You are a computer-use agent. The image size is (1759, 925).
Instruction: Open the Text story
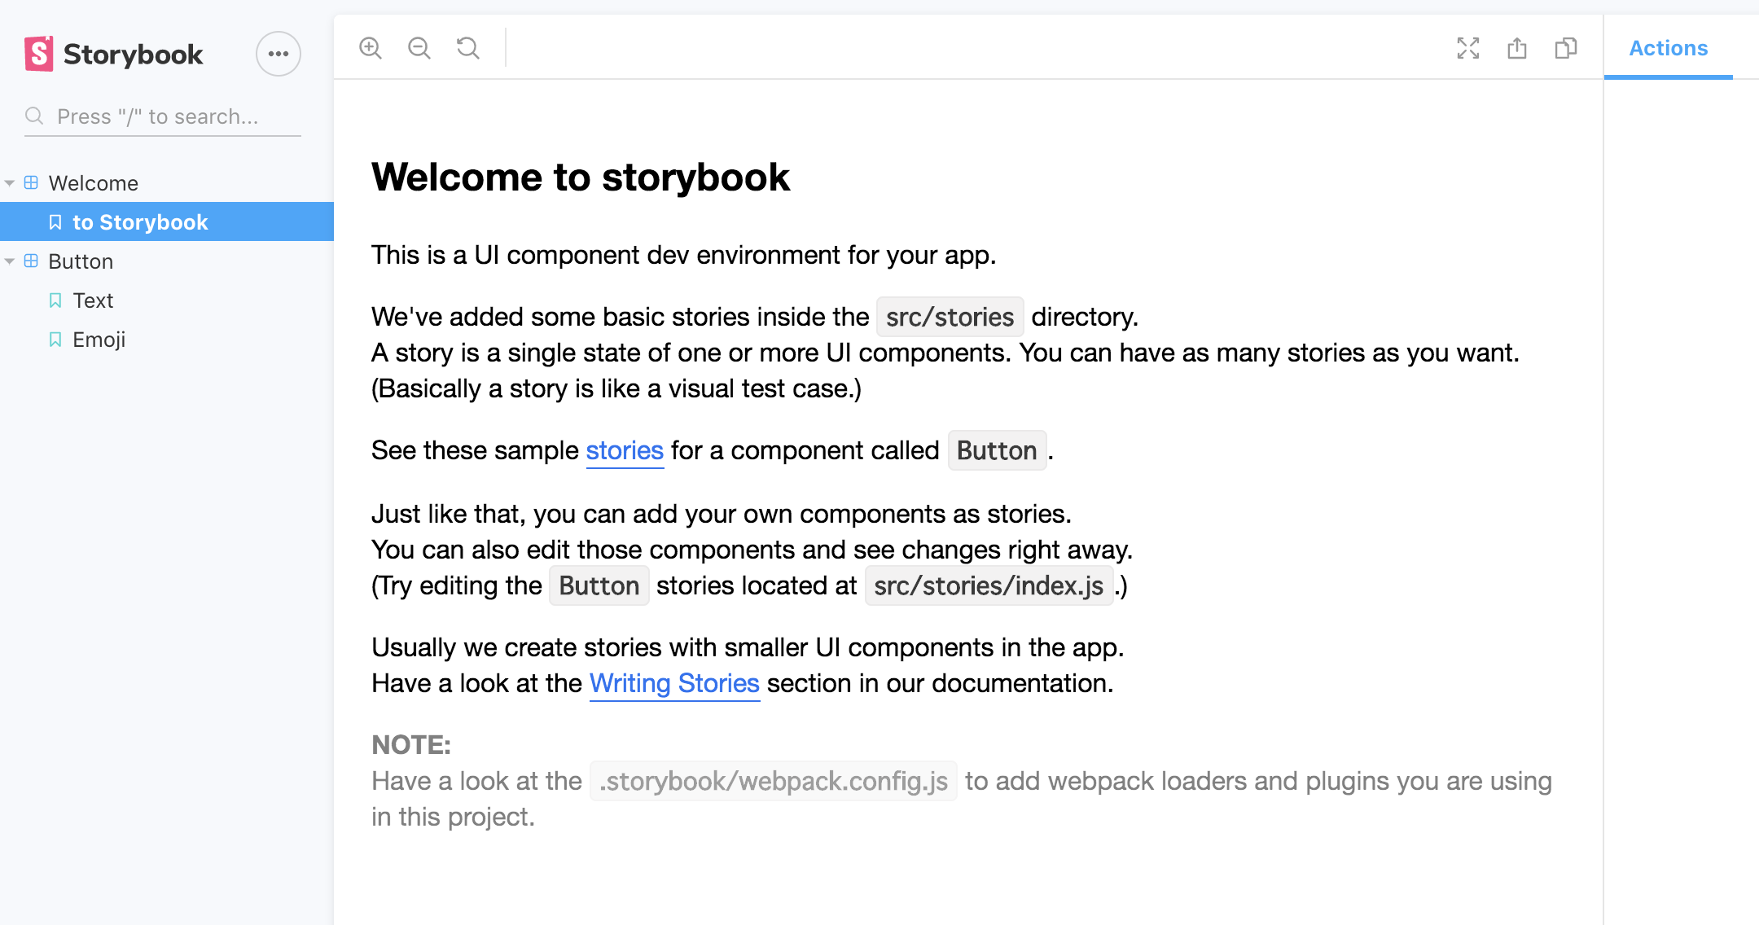click(x=167, y=300)
